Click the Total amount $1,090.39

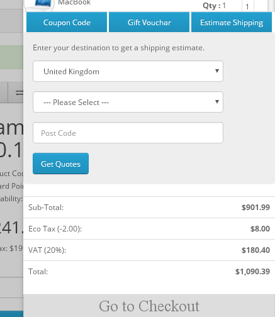click(x=252, y=272)
